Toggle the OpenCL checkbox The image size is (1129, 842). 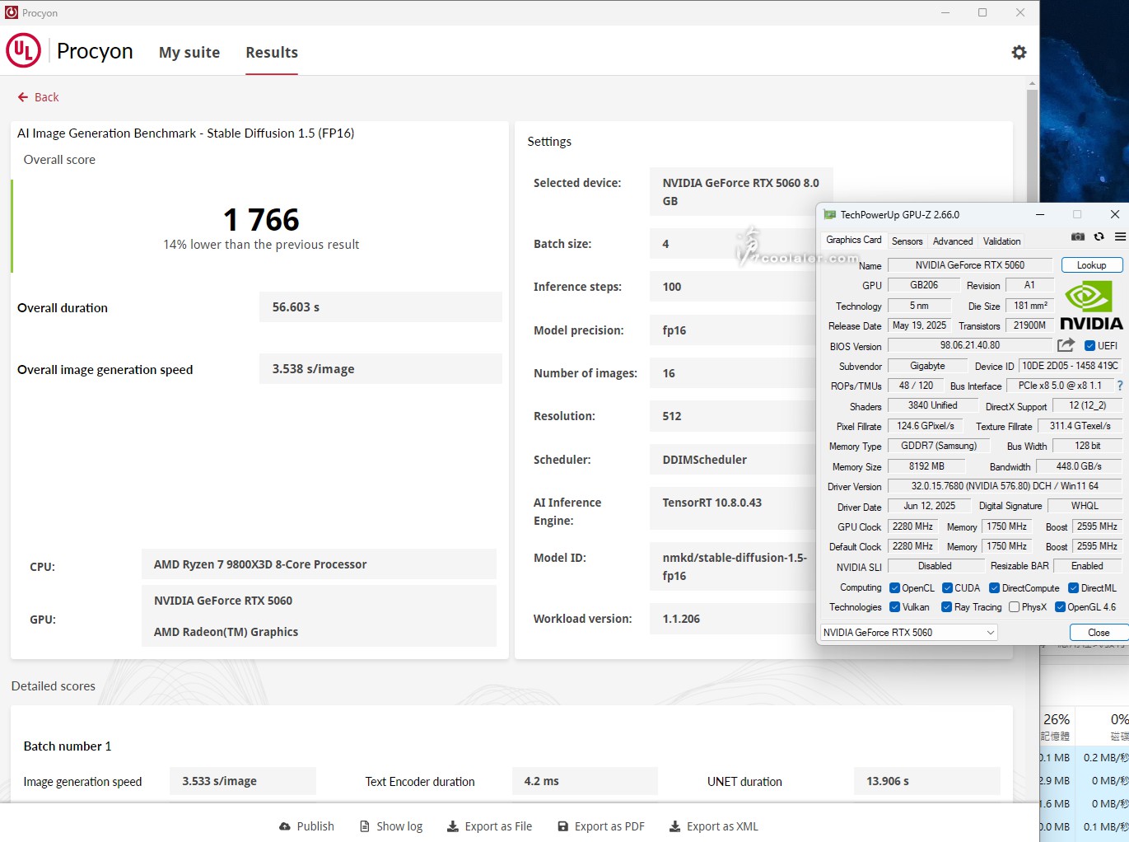pyautogui.click(x=894, y=588)
